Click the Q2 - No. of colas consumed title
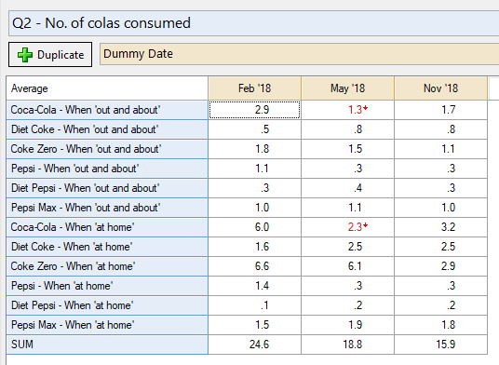Image resolution: width=499 pixels, height=365 pixels. pos(101,23)
